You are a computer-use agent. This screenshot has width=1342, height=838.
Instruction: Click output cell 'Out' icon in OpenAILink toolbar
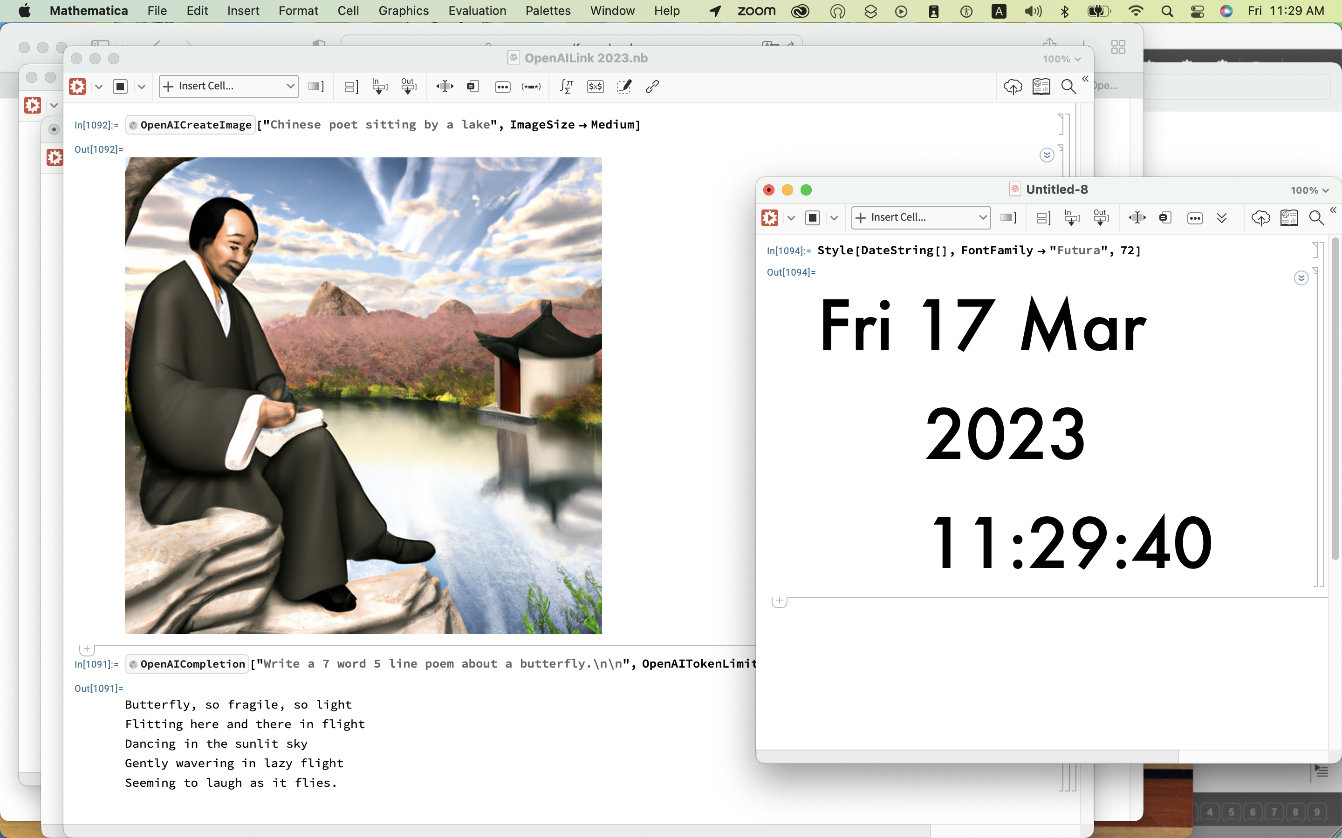[x=409, y=87]
